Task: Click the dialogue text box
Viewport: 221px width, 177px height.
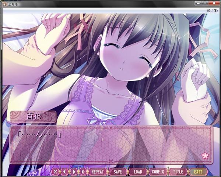Action: click(111, 145)
